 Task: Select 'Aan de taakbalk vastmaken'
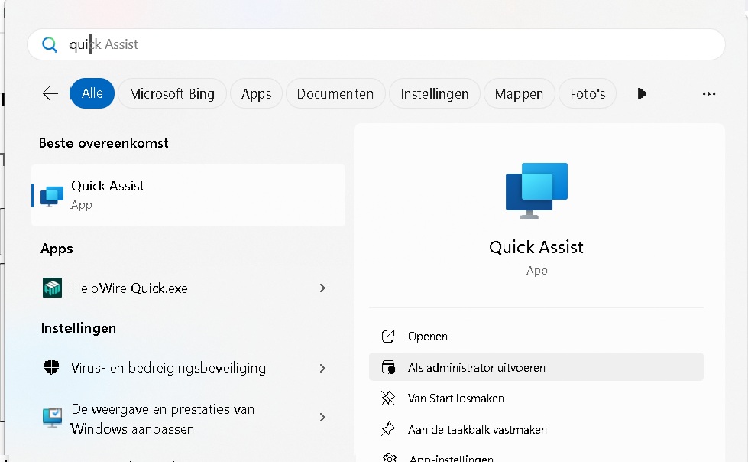(536, 429)
